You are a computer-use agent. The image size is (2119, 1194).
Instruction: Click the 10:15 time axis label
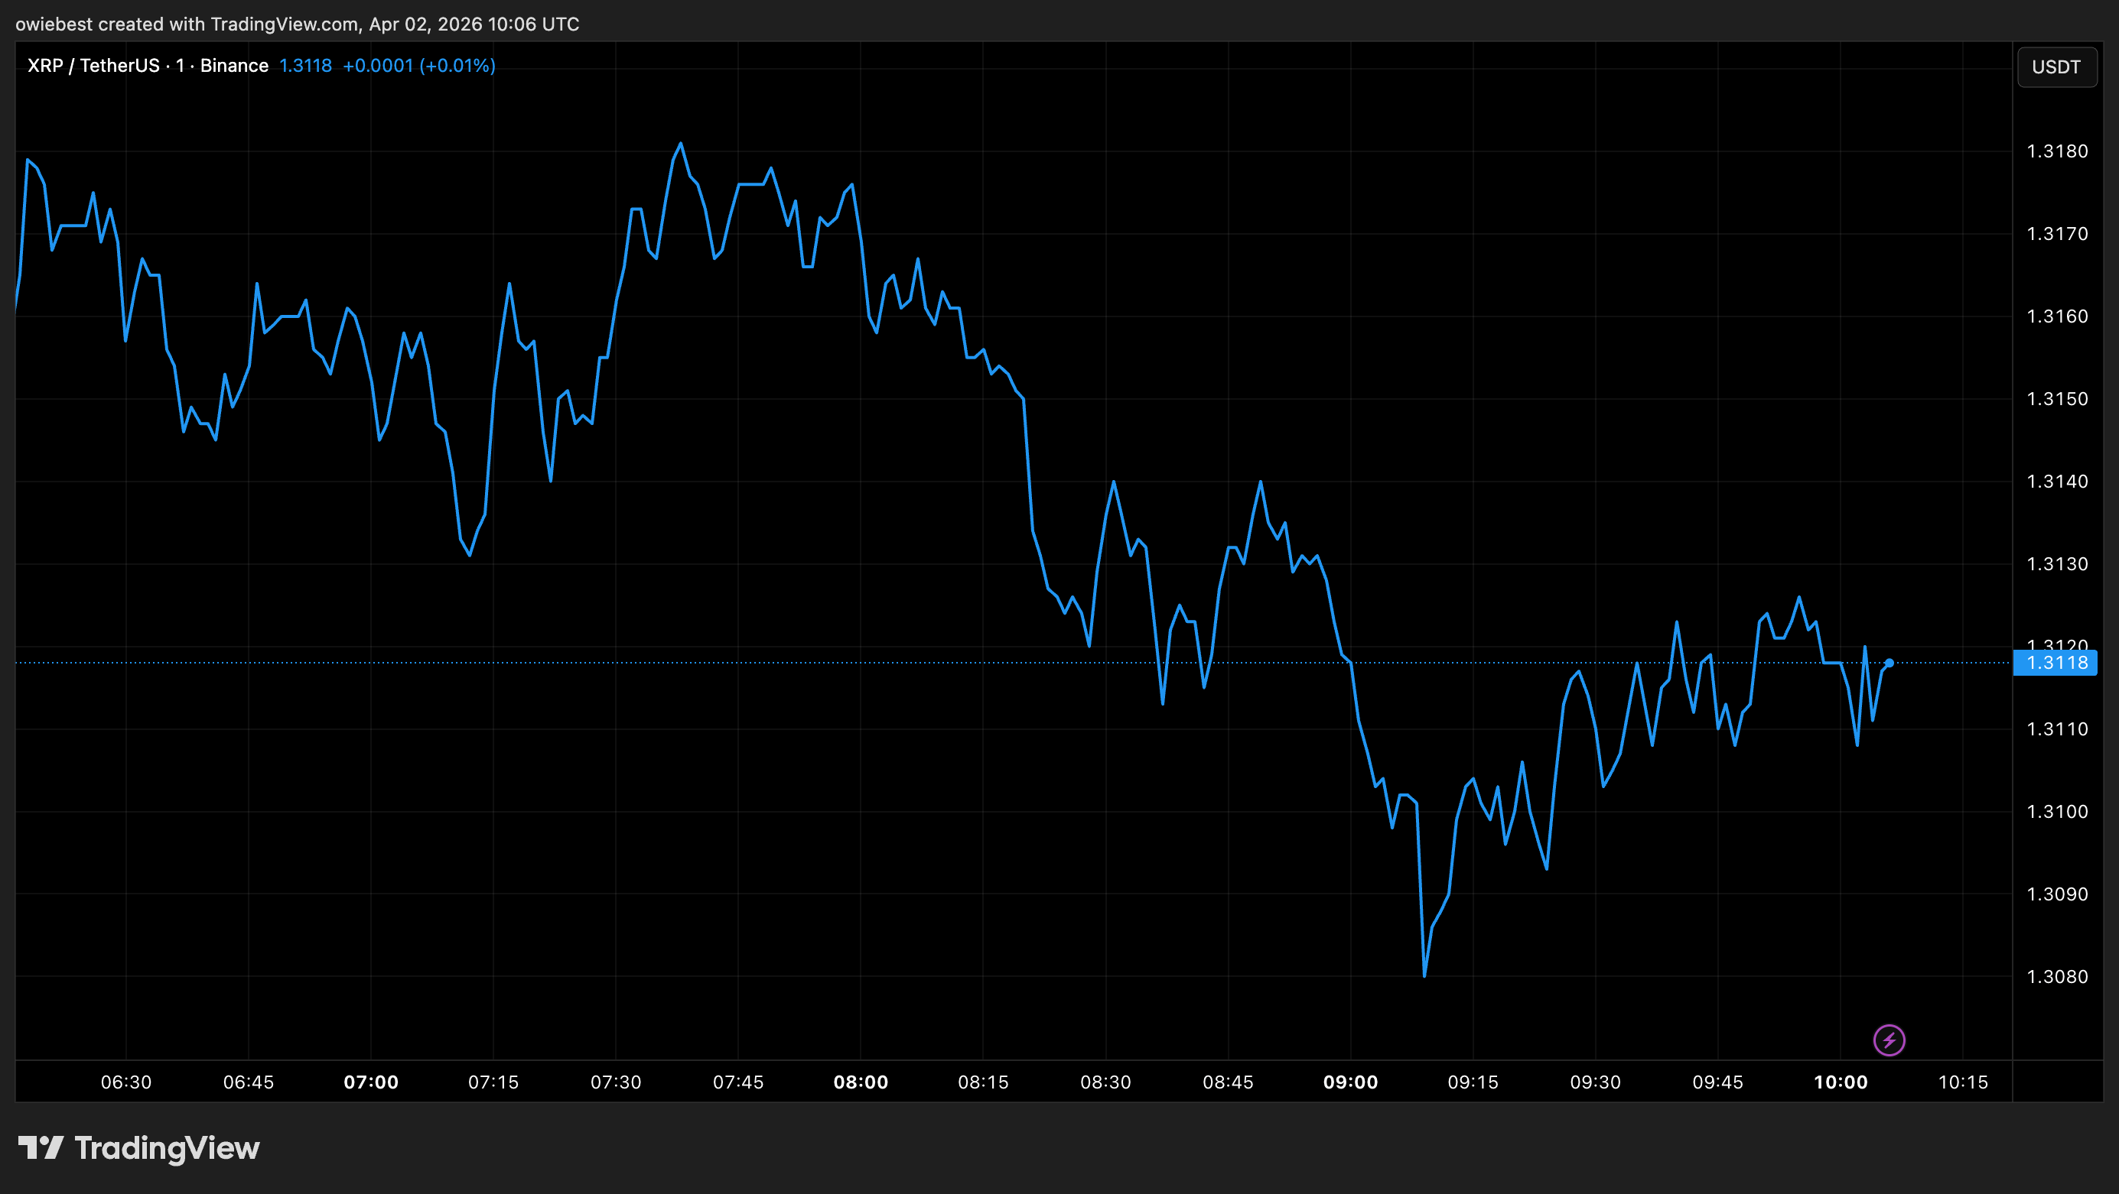click(1963, 1082)
